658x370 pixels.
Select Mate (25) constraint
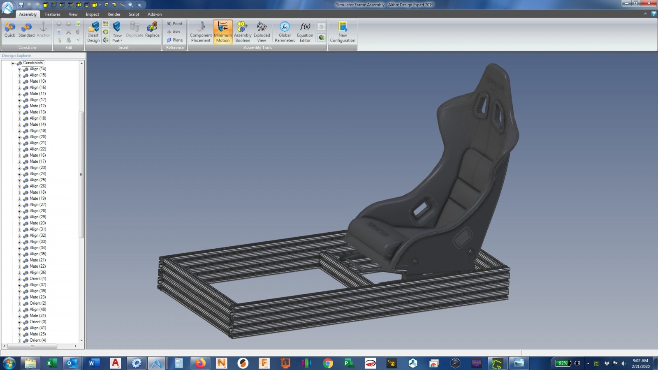point(38,334)
